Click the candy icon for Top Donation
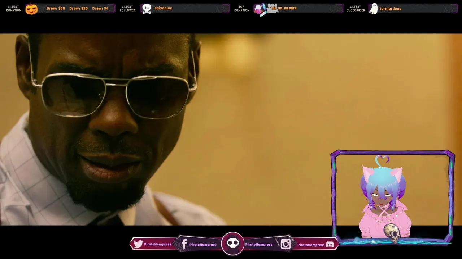Viewport: 462px width, 259px height. [260, 9]
